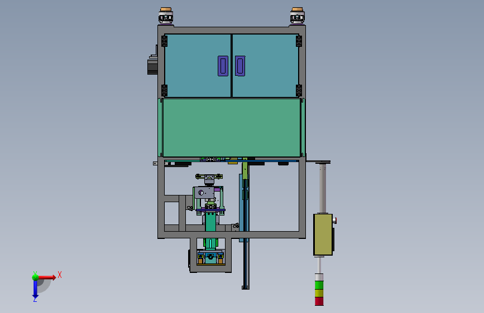Select the right teal glass door panel
This screenshot has height=313, width=484.
point(266,66)
